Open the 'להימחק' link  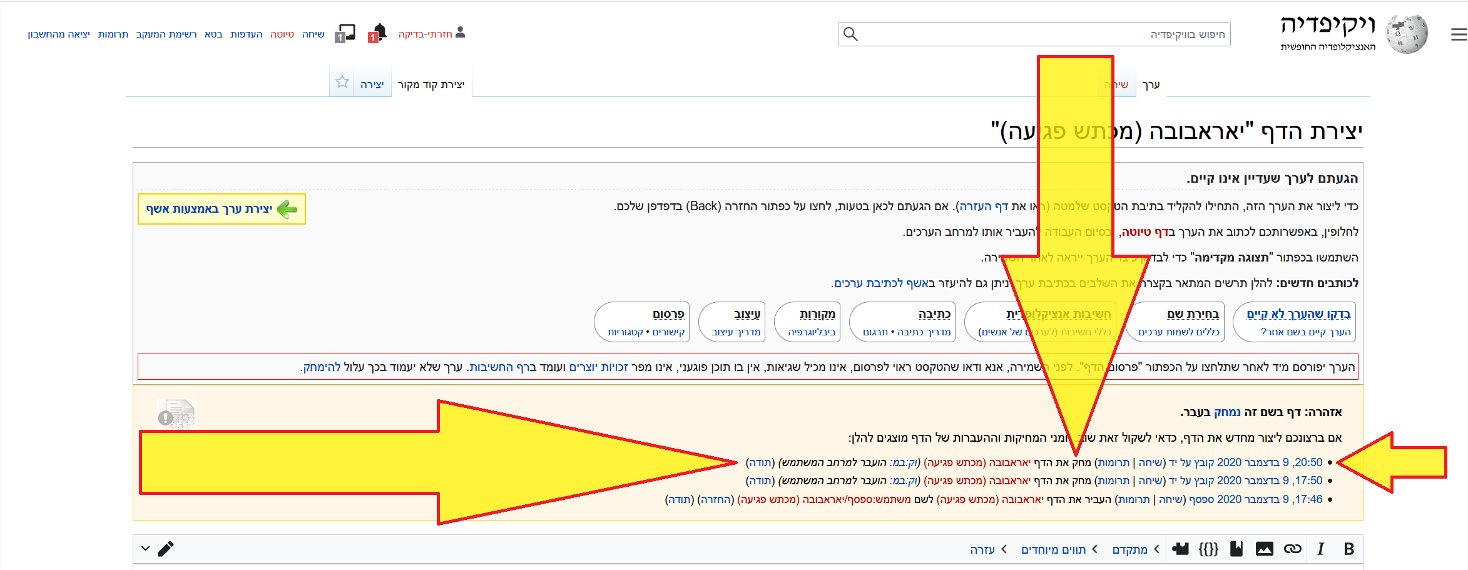322,367
